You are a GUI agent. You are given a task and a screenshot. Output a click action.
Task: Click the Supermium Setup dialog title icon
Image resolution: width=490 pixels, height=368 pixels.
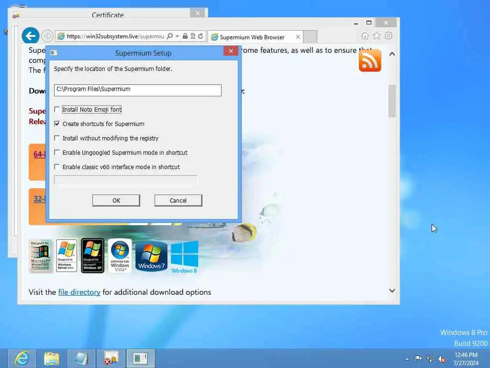pyautogui.click(x=54, y=53)
